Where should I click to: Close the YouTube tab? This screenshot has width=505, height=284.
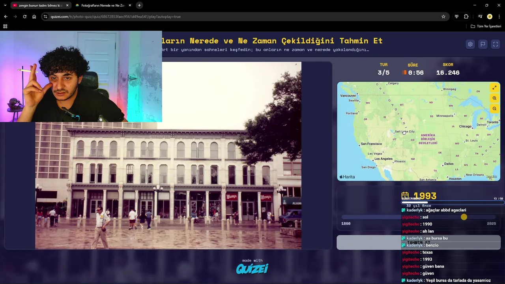(x=67, y=6)
